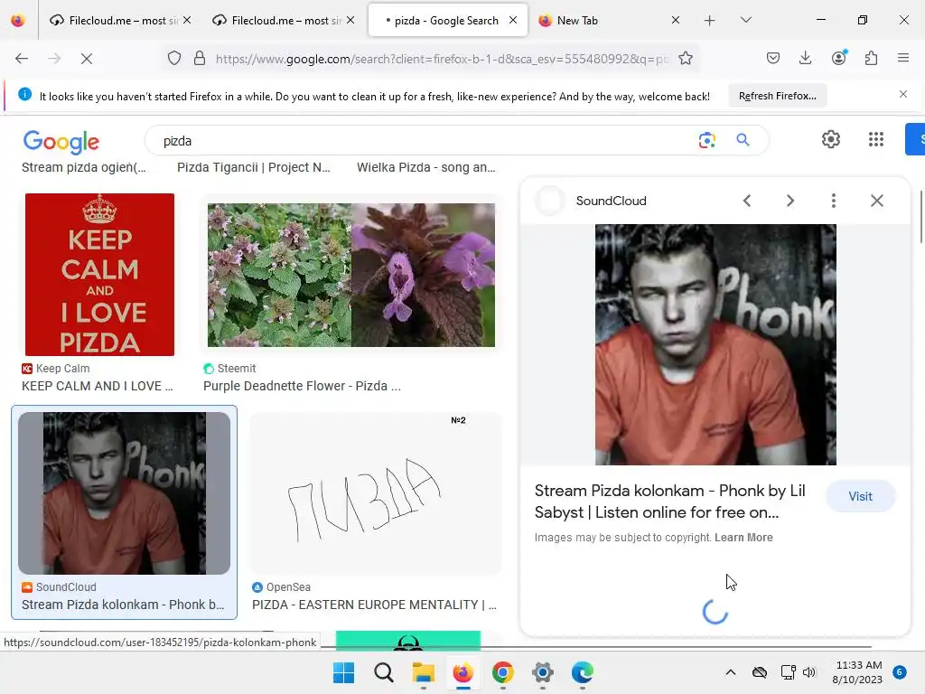The height and width of the screenshot is (694, 925).
Task: Open Microsoft Edge from the taskbar
Action: pos(583,672)
